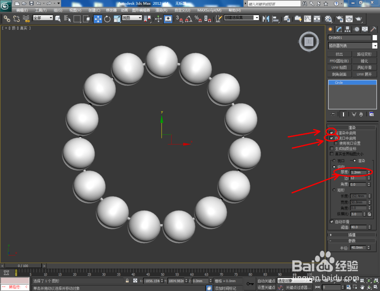Open the Material Editor icon
This screenshot has height=291, width=380.
point(329,19)
